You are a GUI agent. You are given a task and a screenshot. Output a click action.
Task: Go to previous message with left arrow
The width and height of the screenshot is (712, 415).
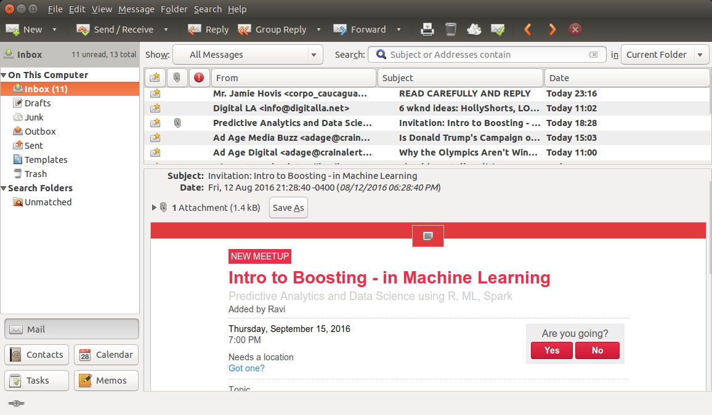click(x=527, y=30)
